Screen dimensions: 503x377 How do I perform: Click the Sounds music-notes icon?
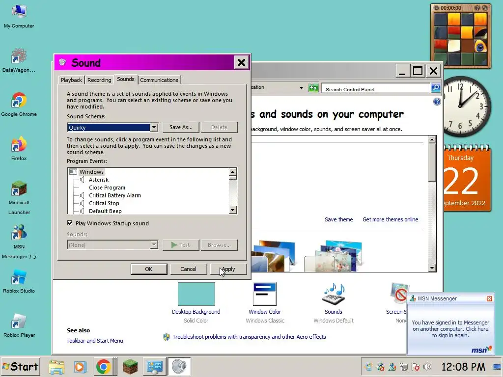click(x=334, y=294)
